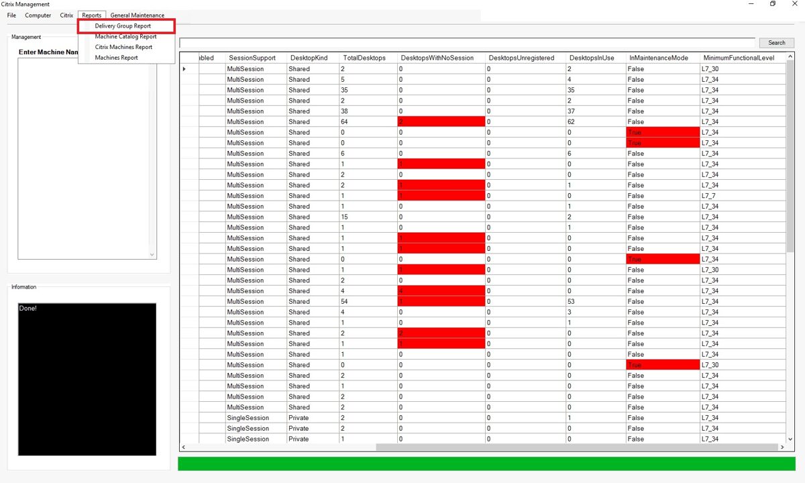Image resolution: width=805 pixels, height=483 pixels.
Task: Select the TotalDesktops cell showing 6
Action: (368, 154)
